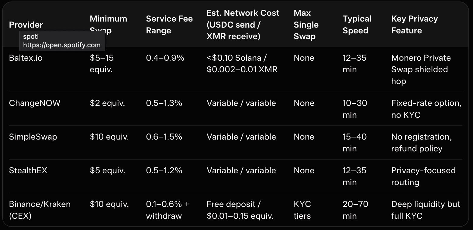
Task: Click the Typical Speed column header
Action: [x=357, y=25]
